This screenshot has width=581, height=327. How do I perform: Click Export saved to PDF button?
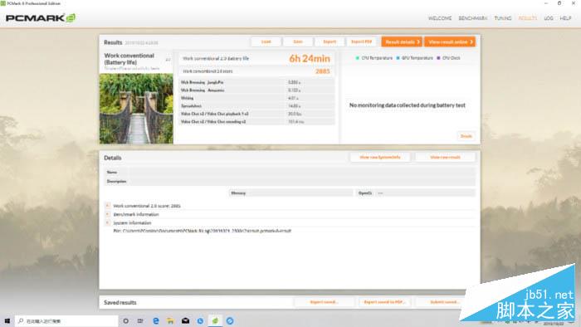[383, 302]
